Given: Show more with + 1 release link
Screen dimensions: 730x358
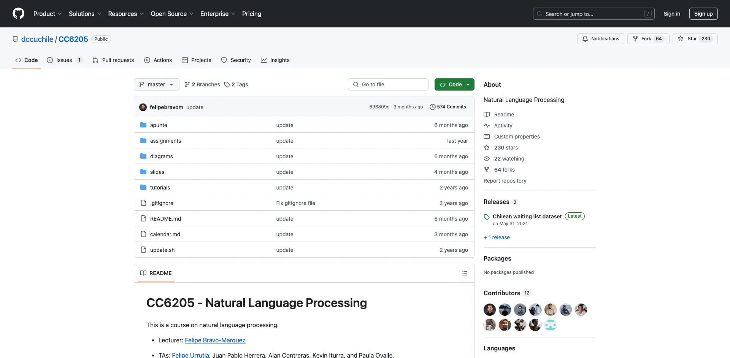Looking at the screenshot, I should click(497, 237).
